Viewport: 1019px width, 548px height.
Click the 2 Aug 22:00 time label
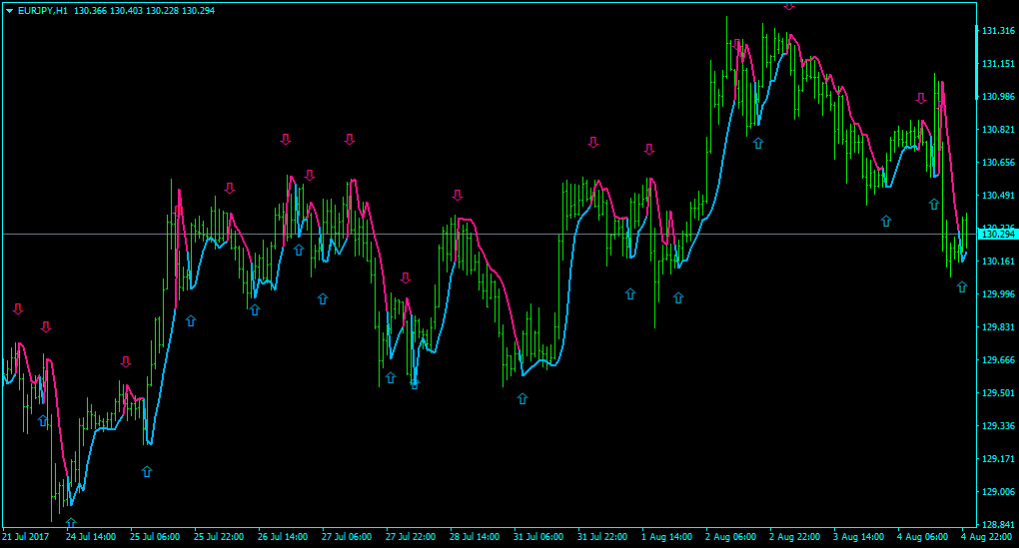[x=794, y=537]
